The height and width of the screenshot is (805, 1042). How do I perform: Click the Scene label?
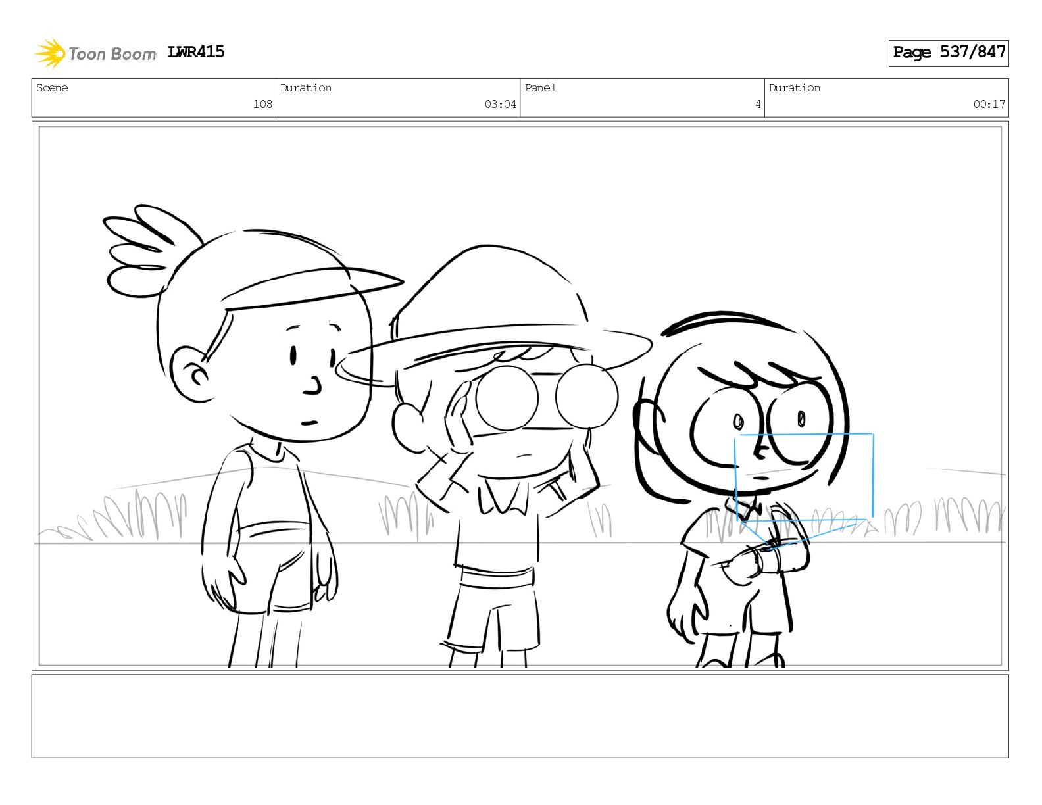pos(52,88)
